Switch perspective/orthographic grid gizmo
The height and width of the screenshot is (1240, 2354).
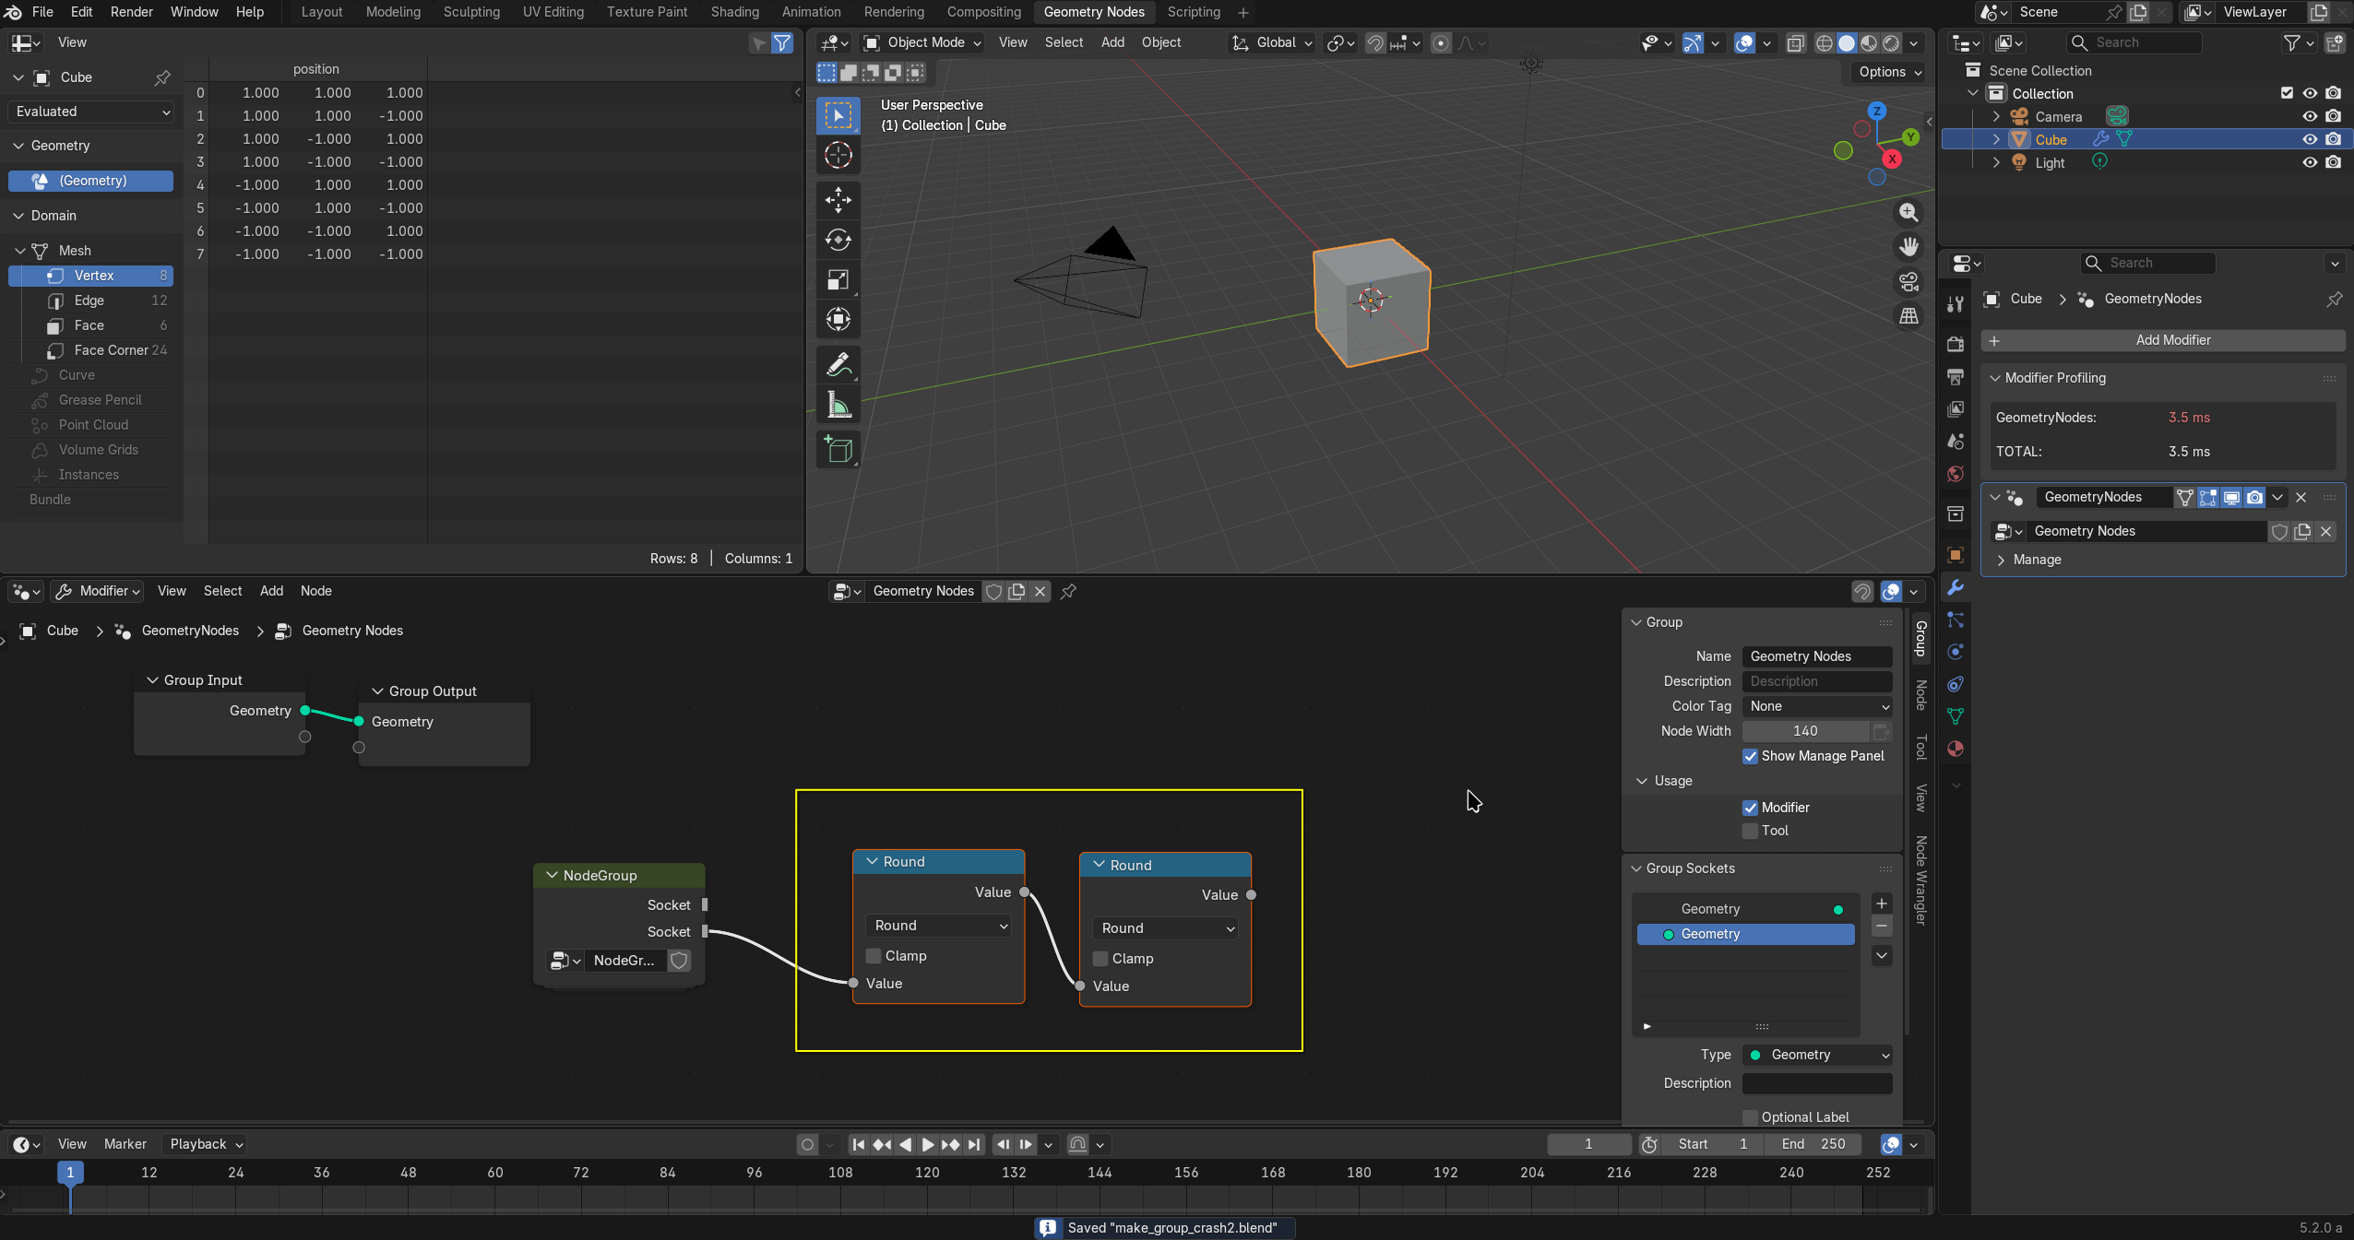tap(1908, 315)
